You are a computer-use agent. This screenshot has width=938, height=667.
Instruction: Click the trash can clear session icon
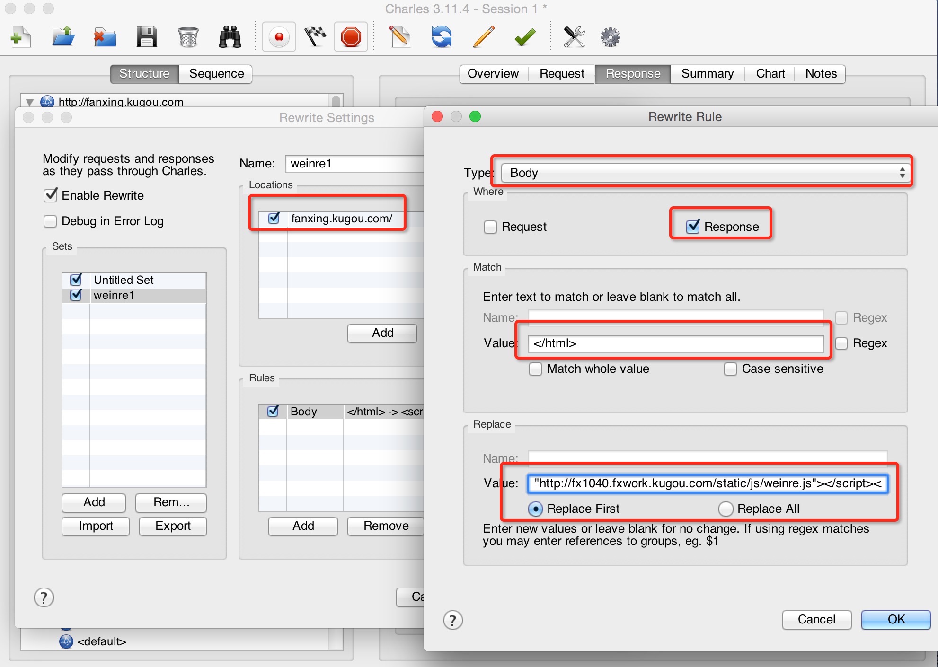click(188, 37)
